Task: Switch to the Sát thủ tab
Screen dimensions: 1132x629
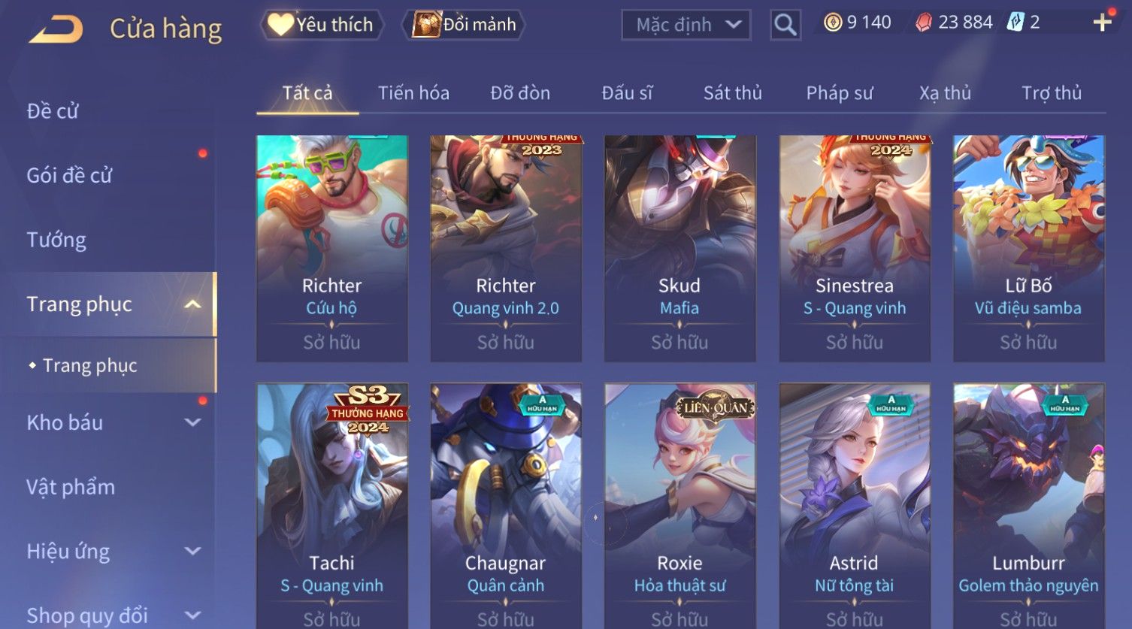Action: [732, 93]
